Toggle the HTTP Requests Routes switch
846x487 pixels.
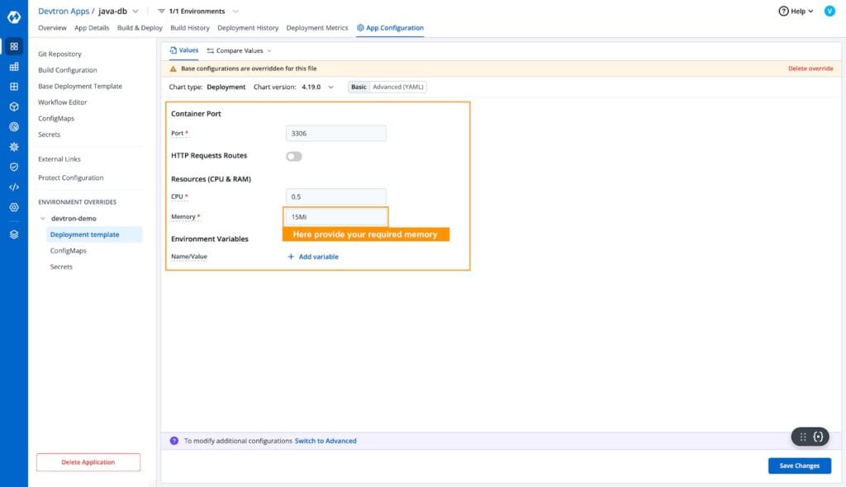click(x=293, y=155)
